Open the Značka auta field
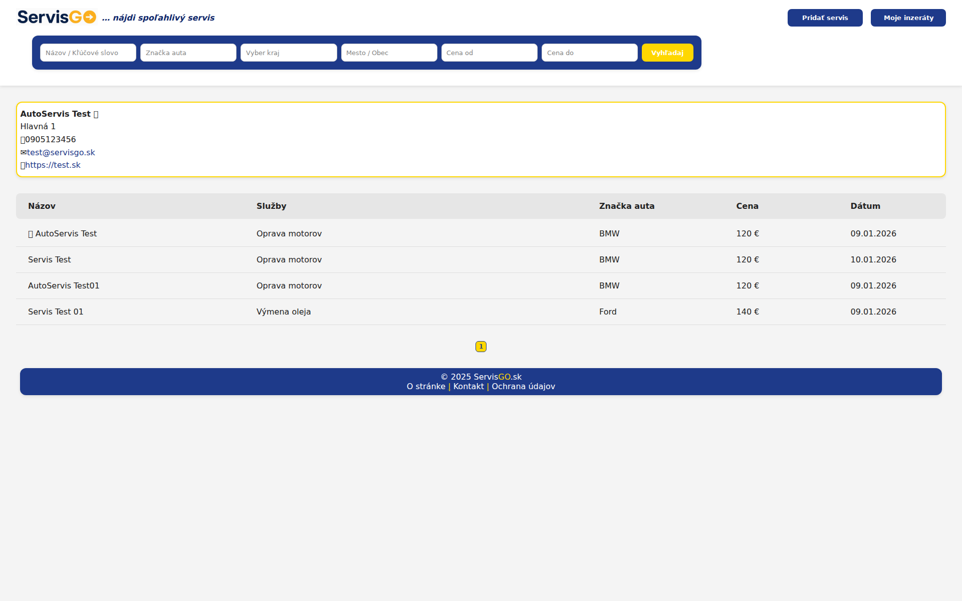Viewport: 962px width, 601px height. coord(188,53)
